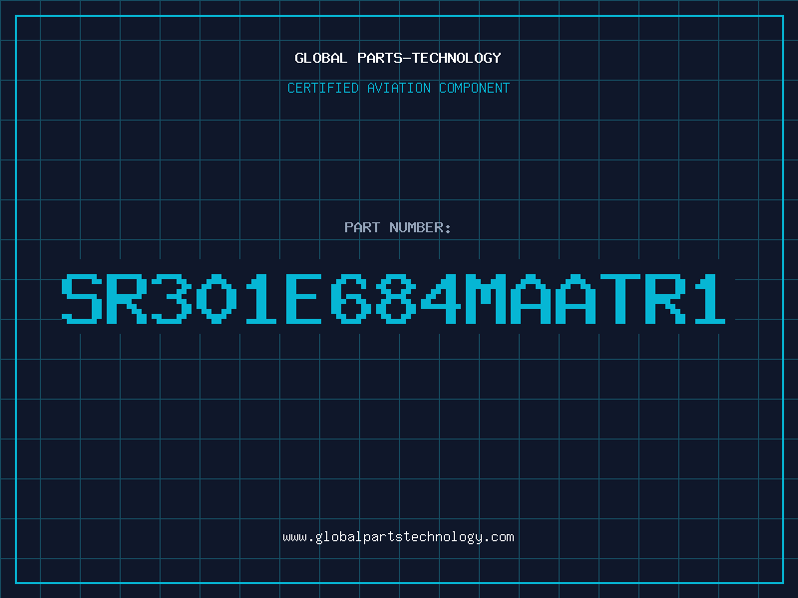
Task: Open the www.globalpartstechnology.com link
Action: point(398,537)
